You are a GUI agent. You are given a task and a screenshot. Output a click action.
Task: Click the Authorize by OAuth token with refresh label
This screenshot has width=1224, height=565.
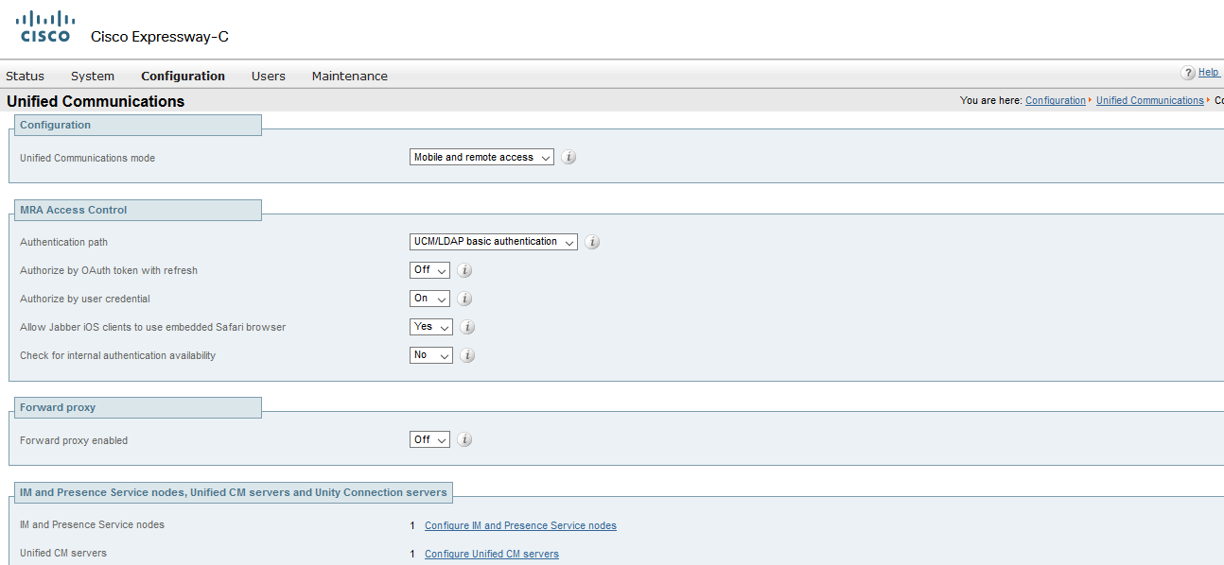(x=109, y=270)
